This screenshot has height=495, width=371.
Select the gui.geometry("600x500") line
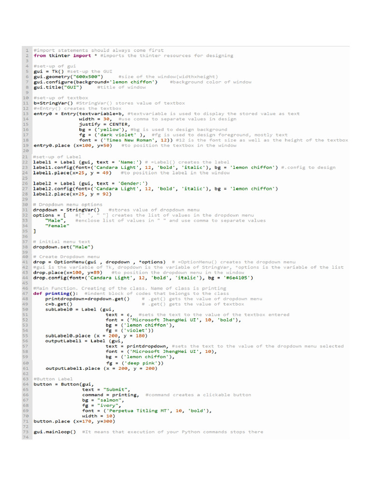tap(69, 77)
